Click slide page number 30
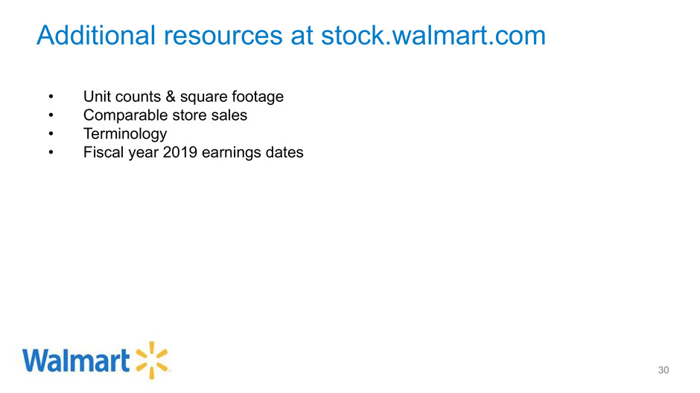Viewport: 700px width, 393px height. coord(664,370)
